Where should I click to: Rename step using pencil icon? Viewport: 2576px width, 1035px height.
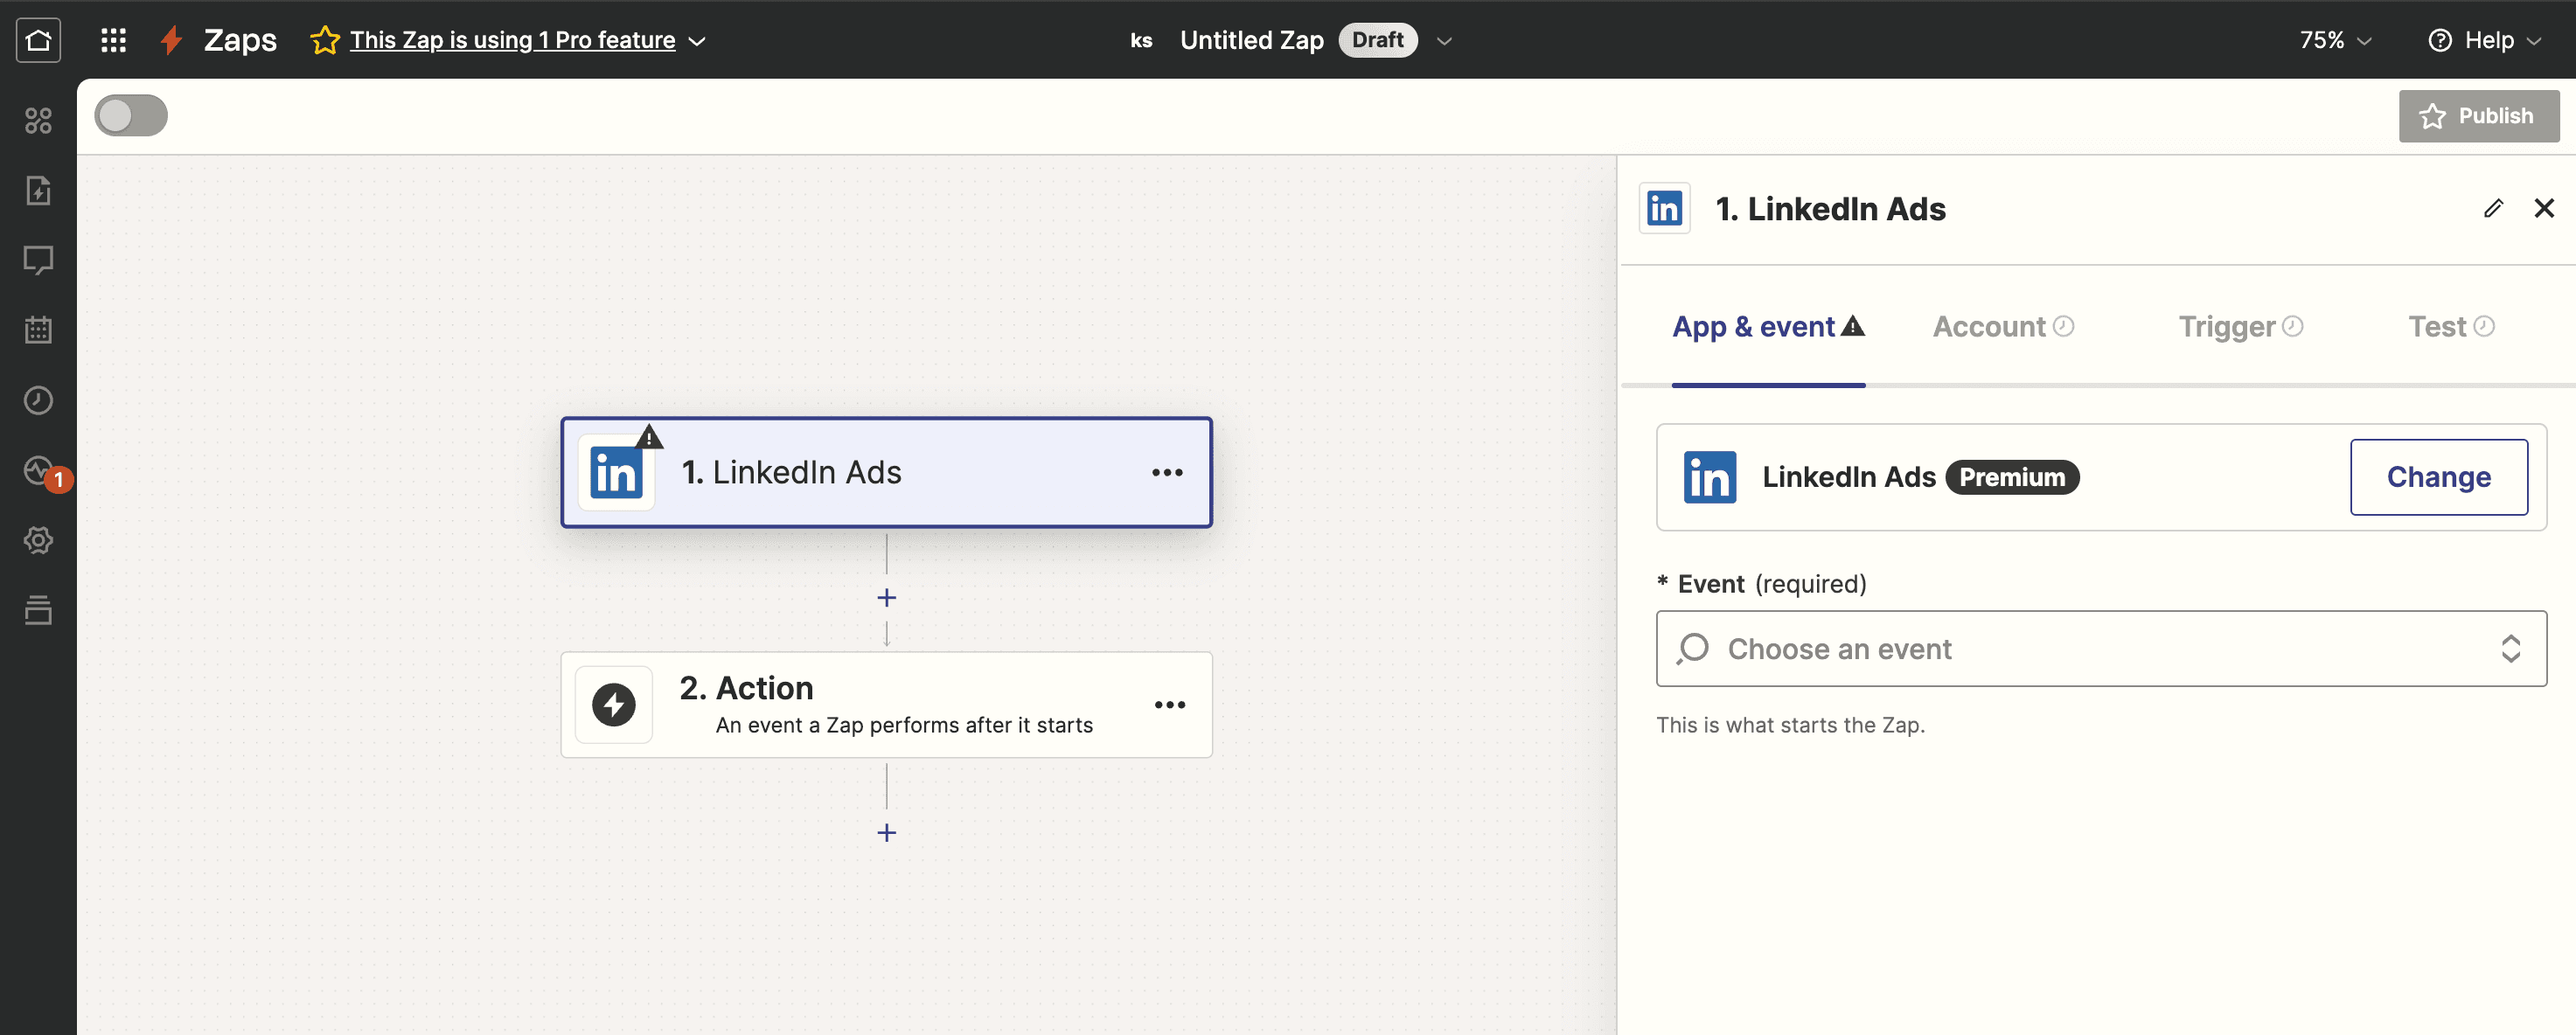pos(2493,208)
